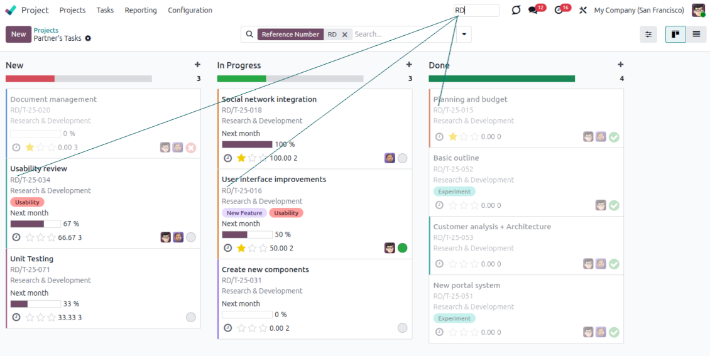This screenshot has height=356, width=710.
Task: Add a task in New column
Action: coord(197,65)
